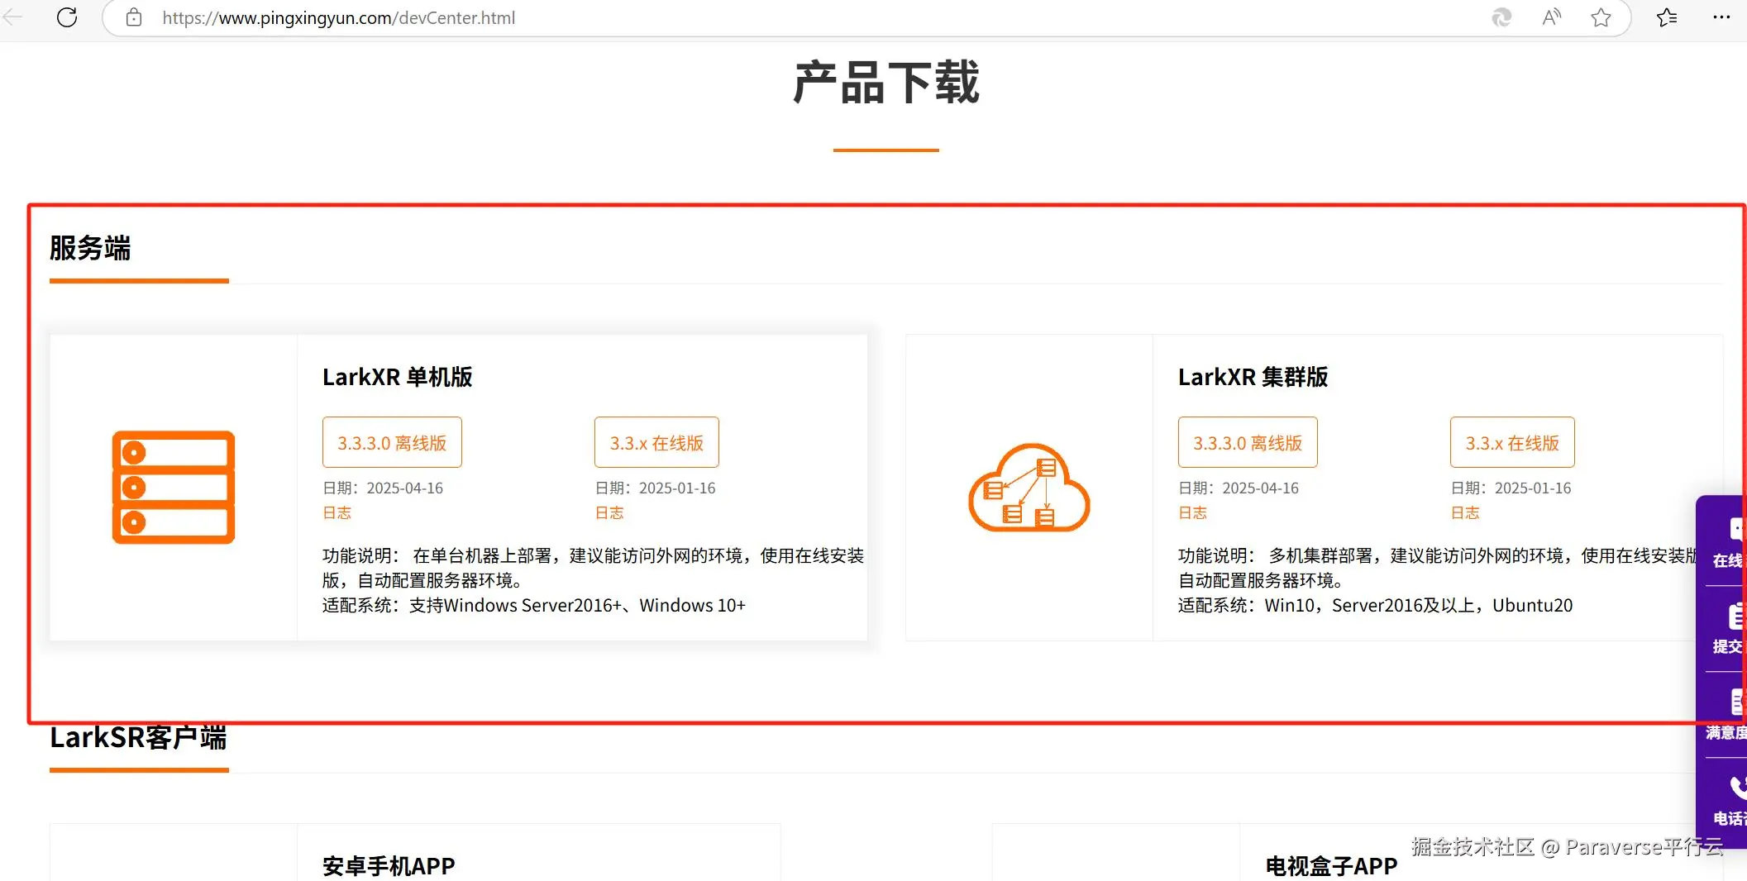Click the 安卓手机APP card title
Screen dimensions: 1747x881
coord(389,866)
